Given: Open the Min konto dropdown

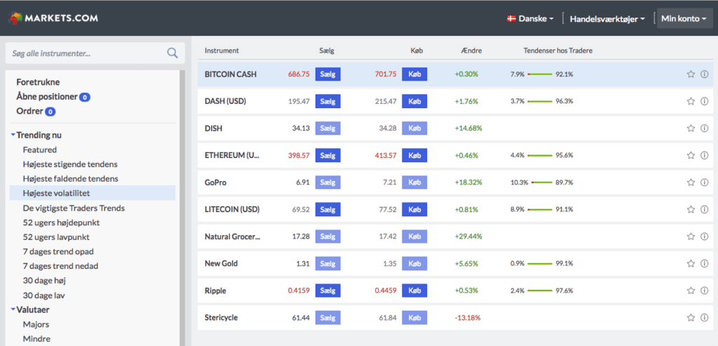Looking at the screenshot, I should pos(684,19).
